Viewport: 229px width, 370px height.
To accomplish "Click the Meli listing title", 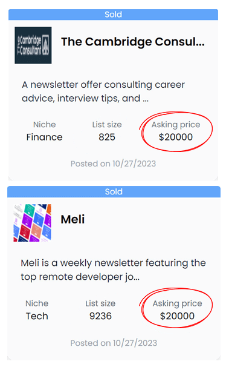I will 73,219.
